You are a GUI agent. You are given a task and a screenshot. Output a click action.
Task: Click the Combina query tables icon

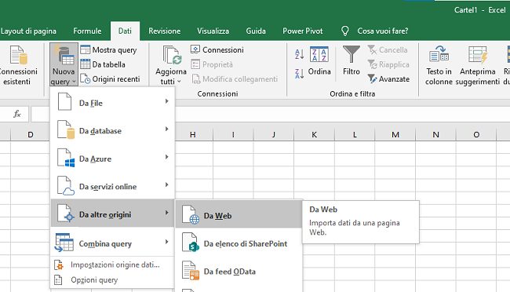click(64, 243)
